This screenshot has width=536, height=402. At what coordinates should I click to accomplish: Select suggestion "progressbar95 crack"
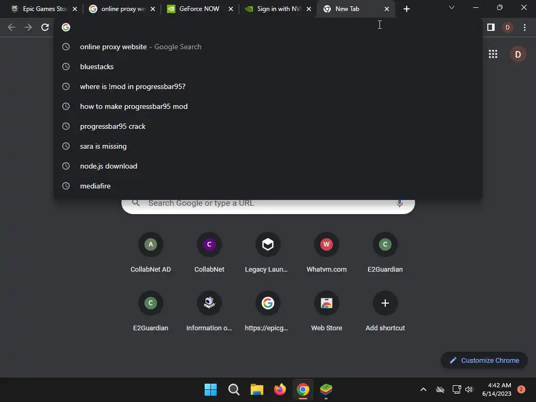click(268, 126)
